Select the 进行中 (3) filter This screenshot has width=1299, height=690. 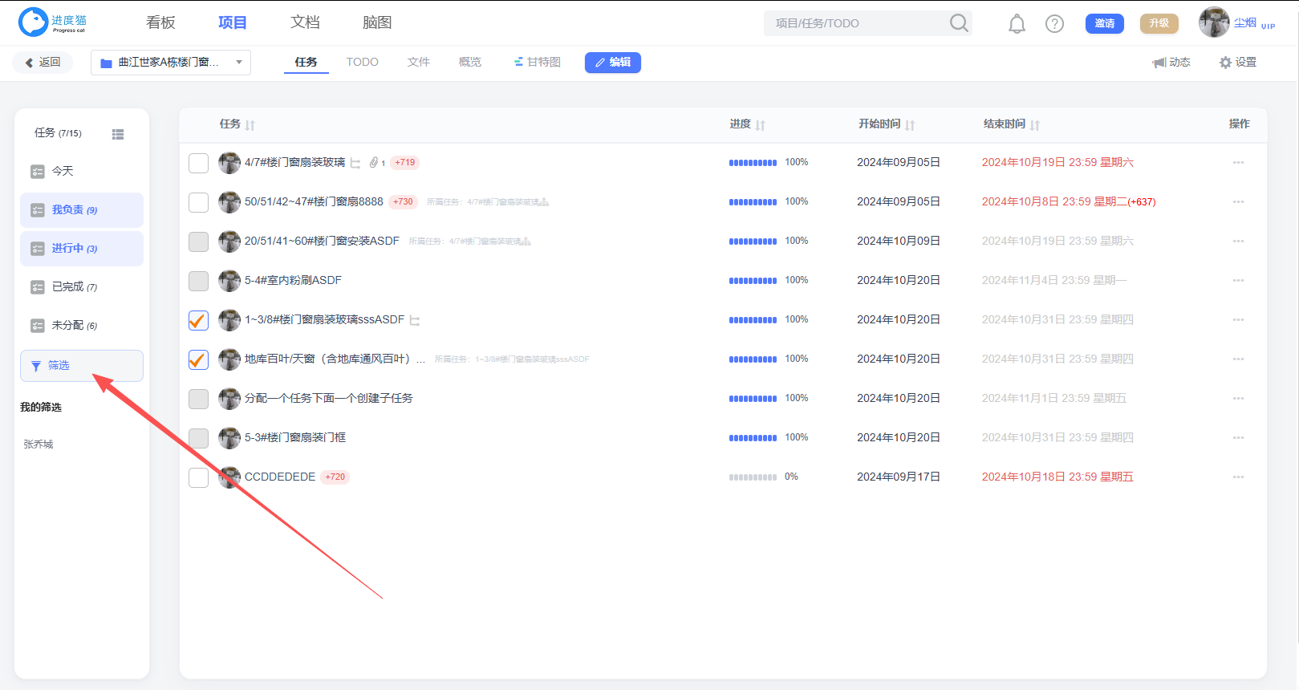[x=82, y=249]
